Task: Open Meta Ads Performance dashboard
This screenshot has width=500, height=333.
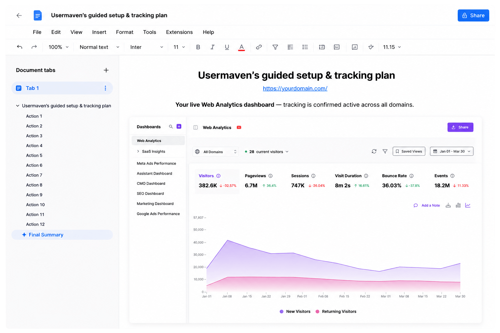Action: coord(157,164)
